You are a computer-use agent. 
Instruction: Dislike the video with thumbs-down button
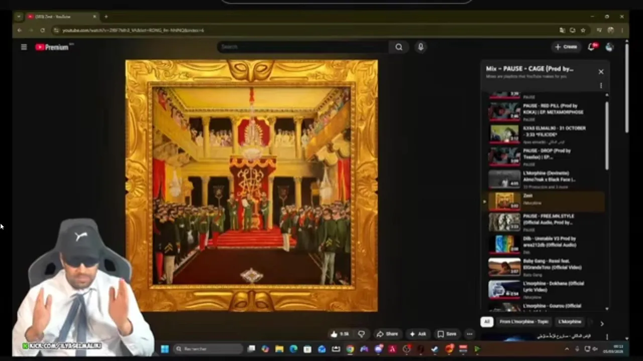pyautogui.click(x=361, y=334)
